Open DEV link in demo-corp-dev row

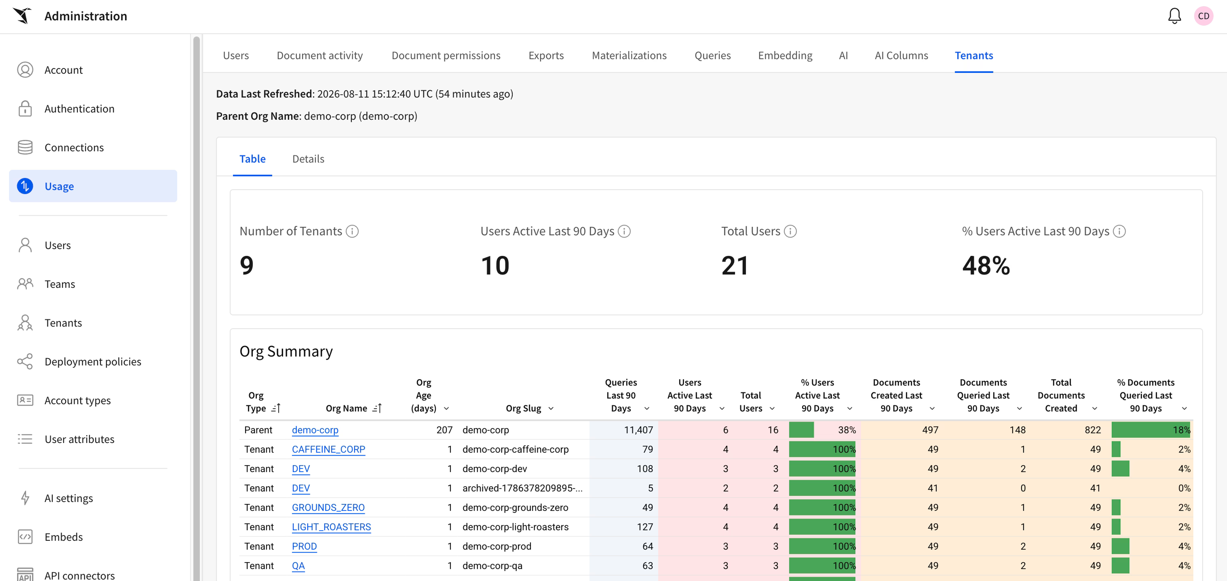(301, 469)
